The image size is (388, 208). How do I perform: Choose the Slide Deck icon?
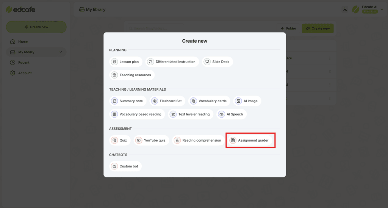pos(207,62)
